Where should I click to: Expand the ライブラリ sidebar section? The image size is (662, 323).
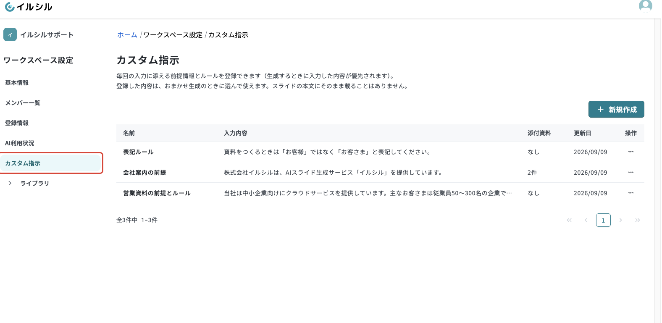point(10,183)
